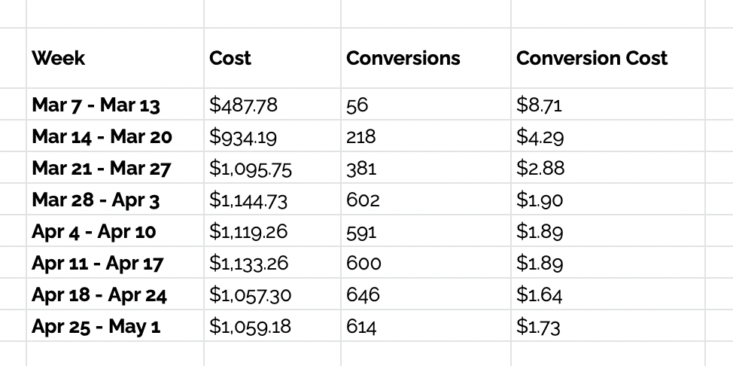This screenshot has width=733, height=366.
Task: Select the cell with 218 conversions
Action: [x=426, y=136]
